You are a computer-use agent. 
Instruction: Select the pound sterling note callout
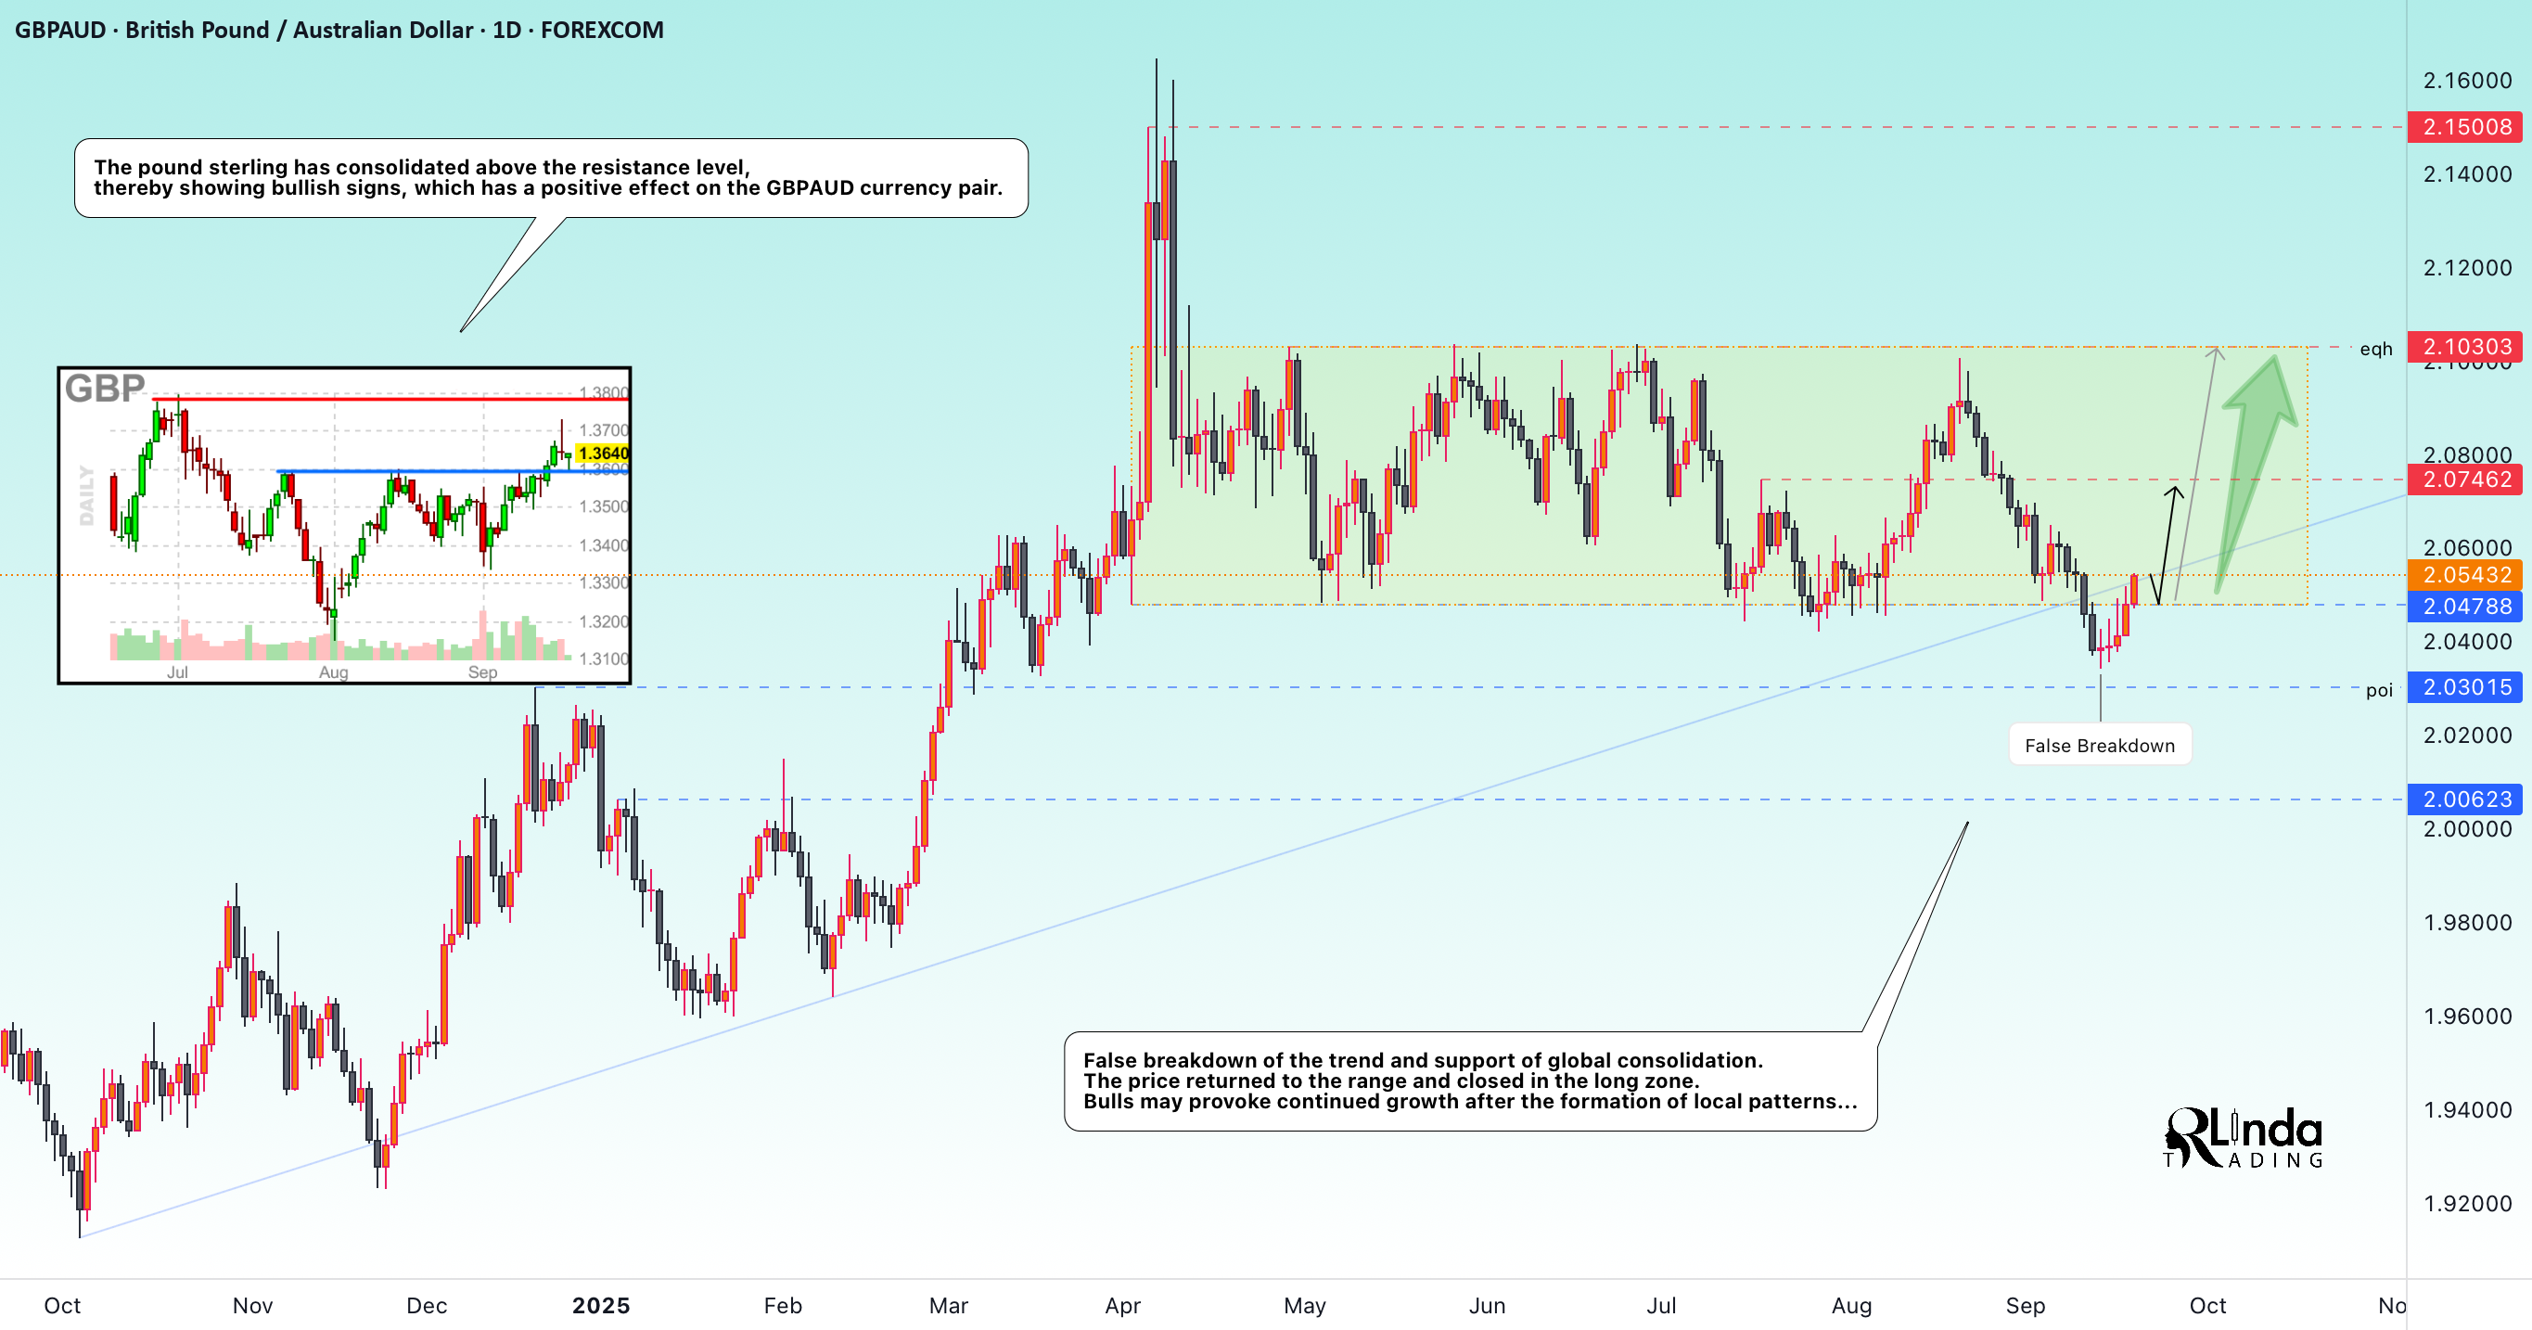point(550,178)
